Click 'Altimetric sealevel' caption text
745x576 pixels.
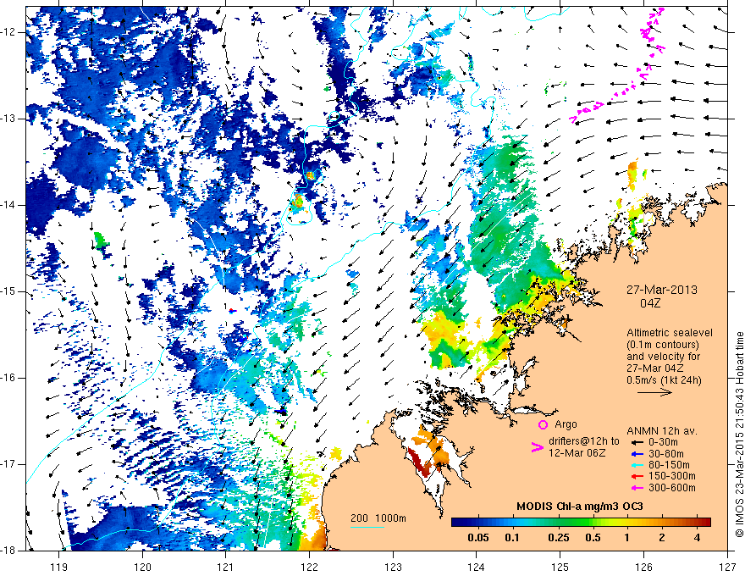tap(670, 333)
